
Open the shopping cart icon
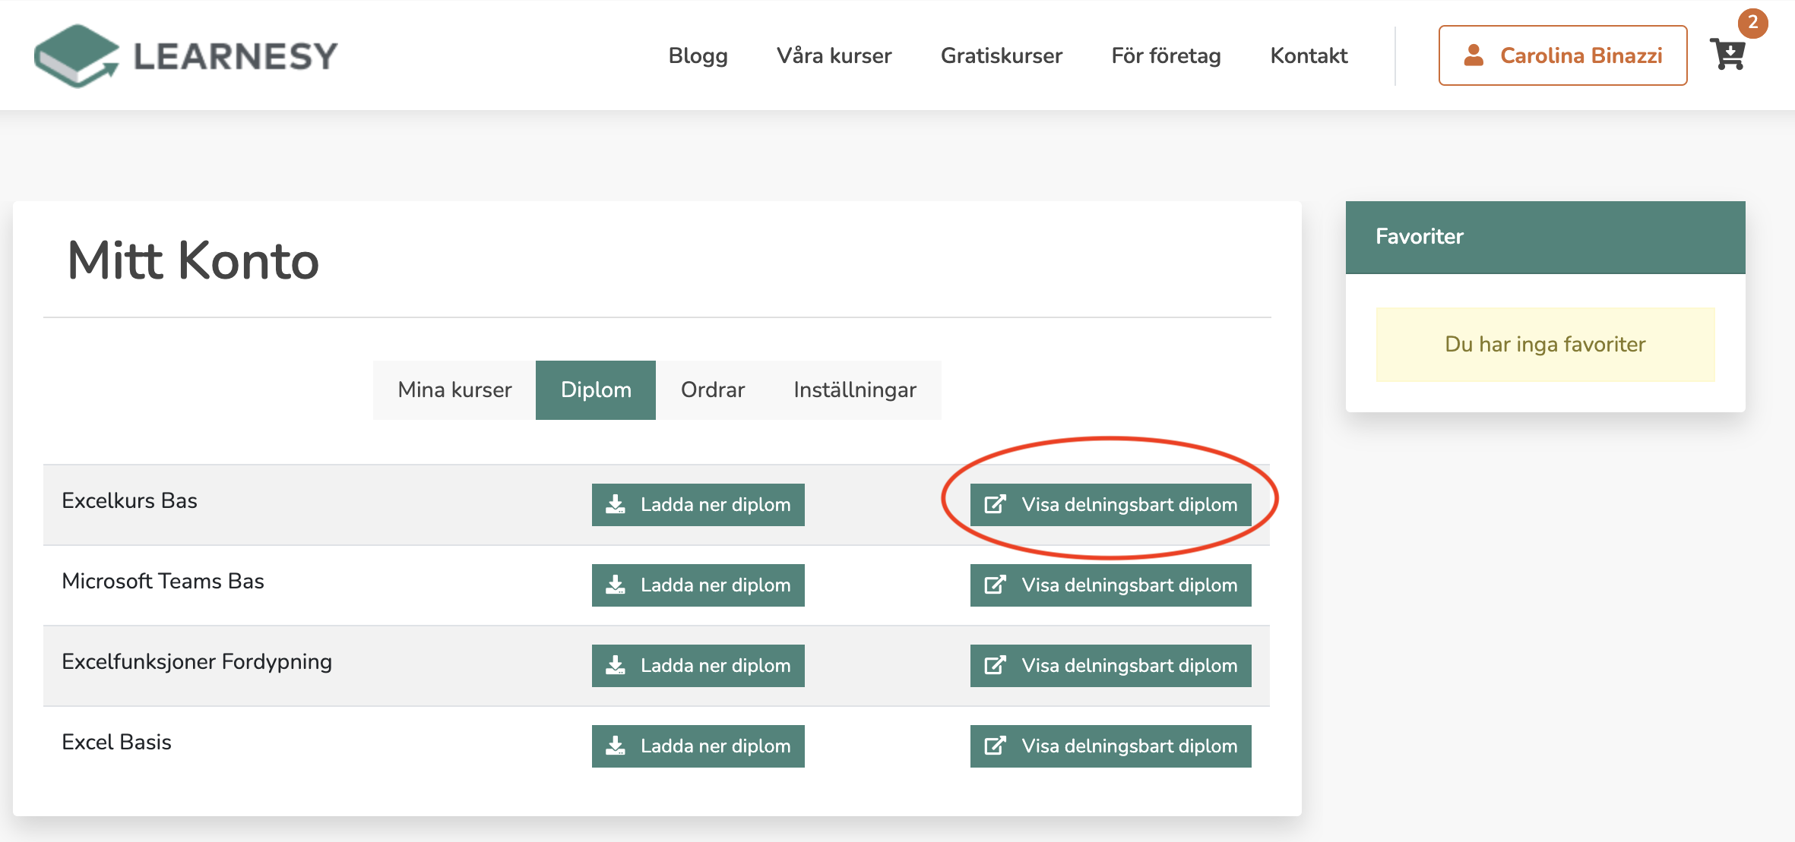1727,55
